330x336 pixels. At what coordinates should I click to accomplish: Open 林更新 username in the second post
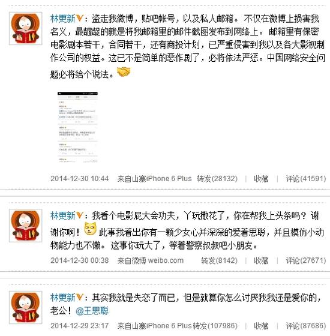point(63,215)
